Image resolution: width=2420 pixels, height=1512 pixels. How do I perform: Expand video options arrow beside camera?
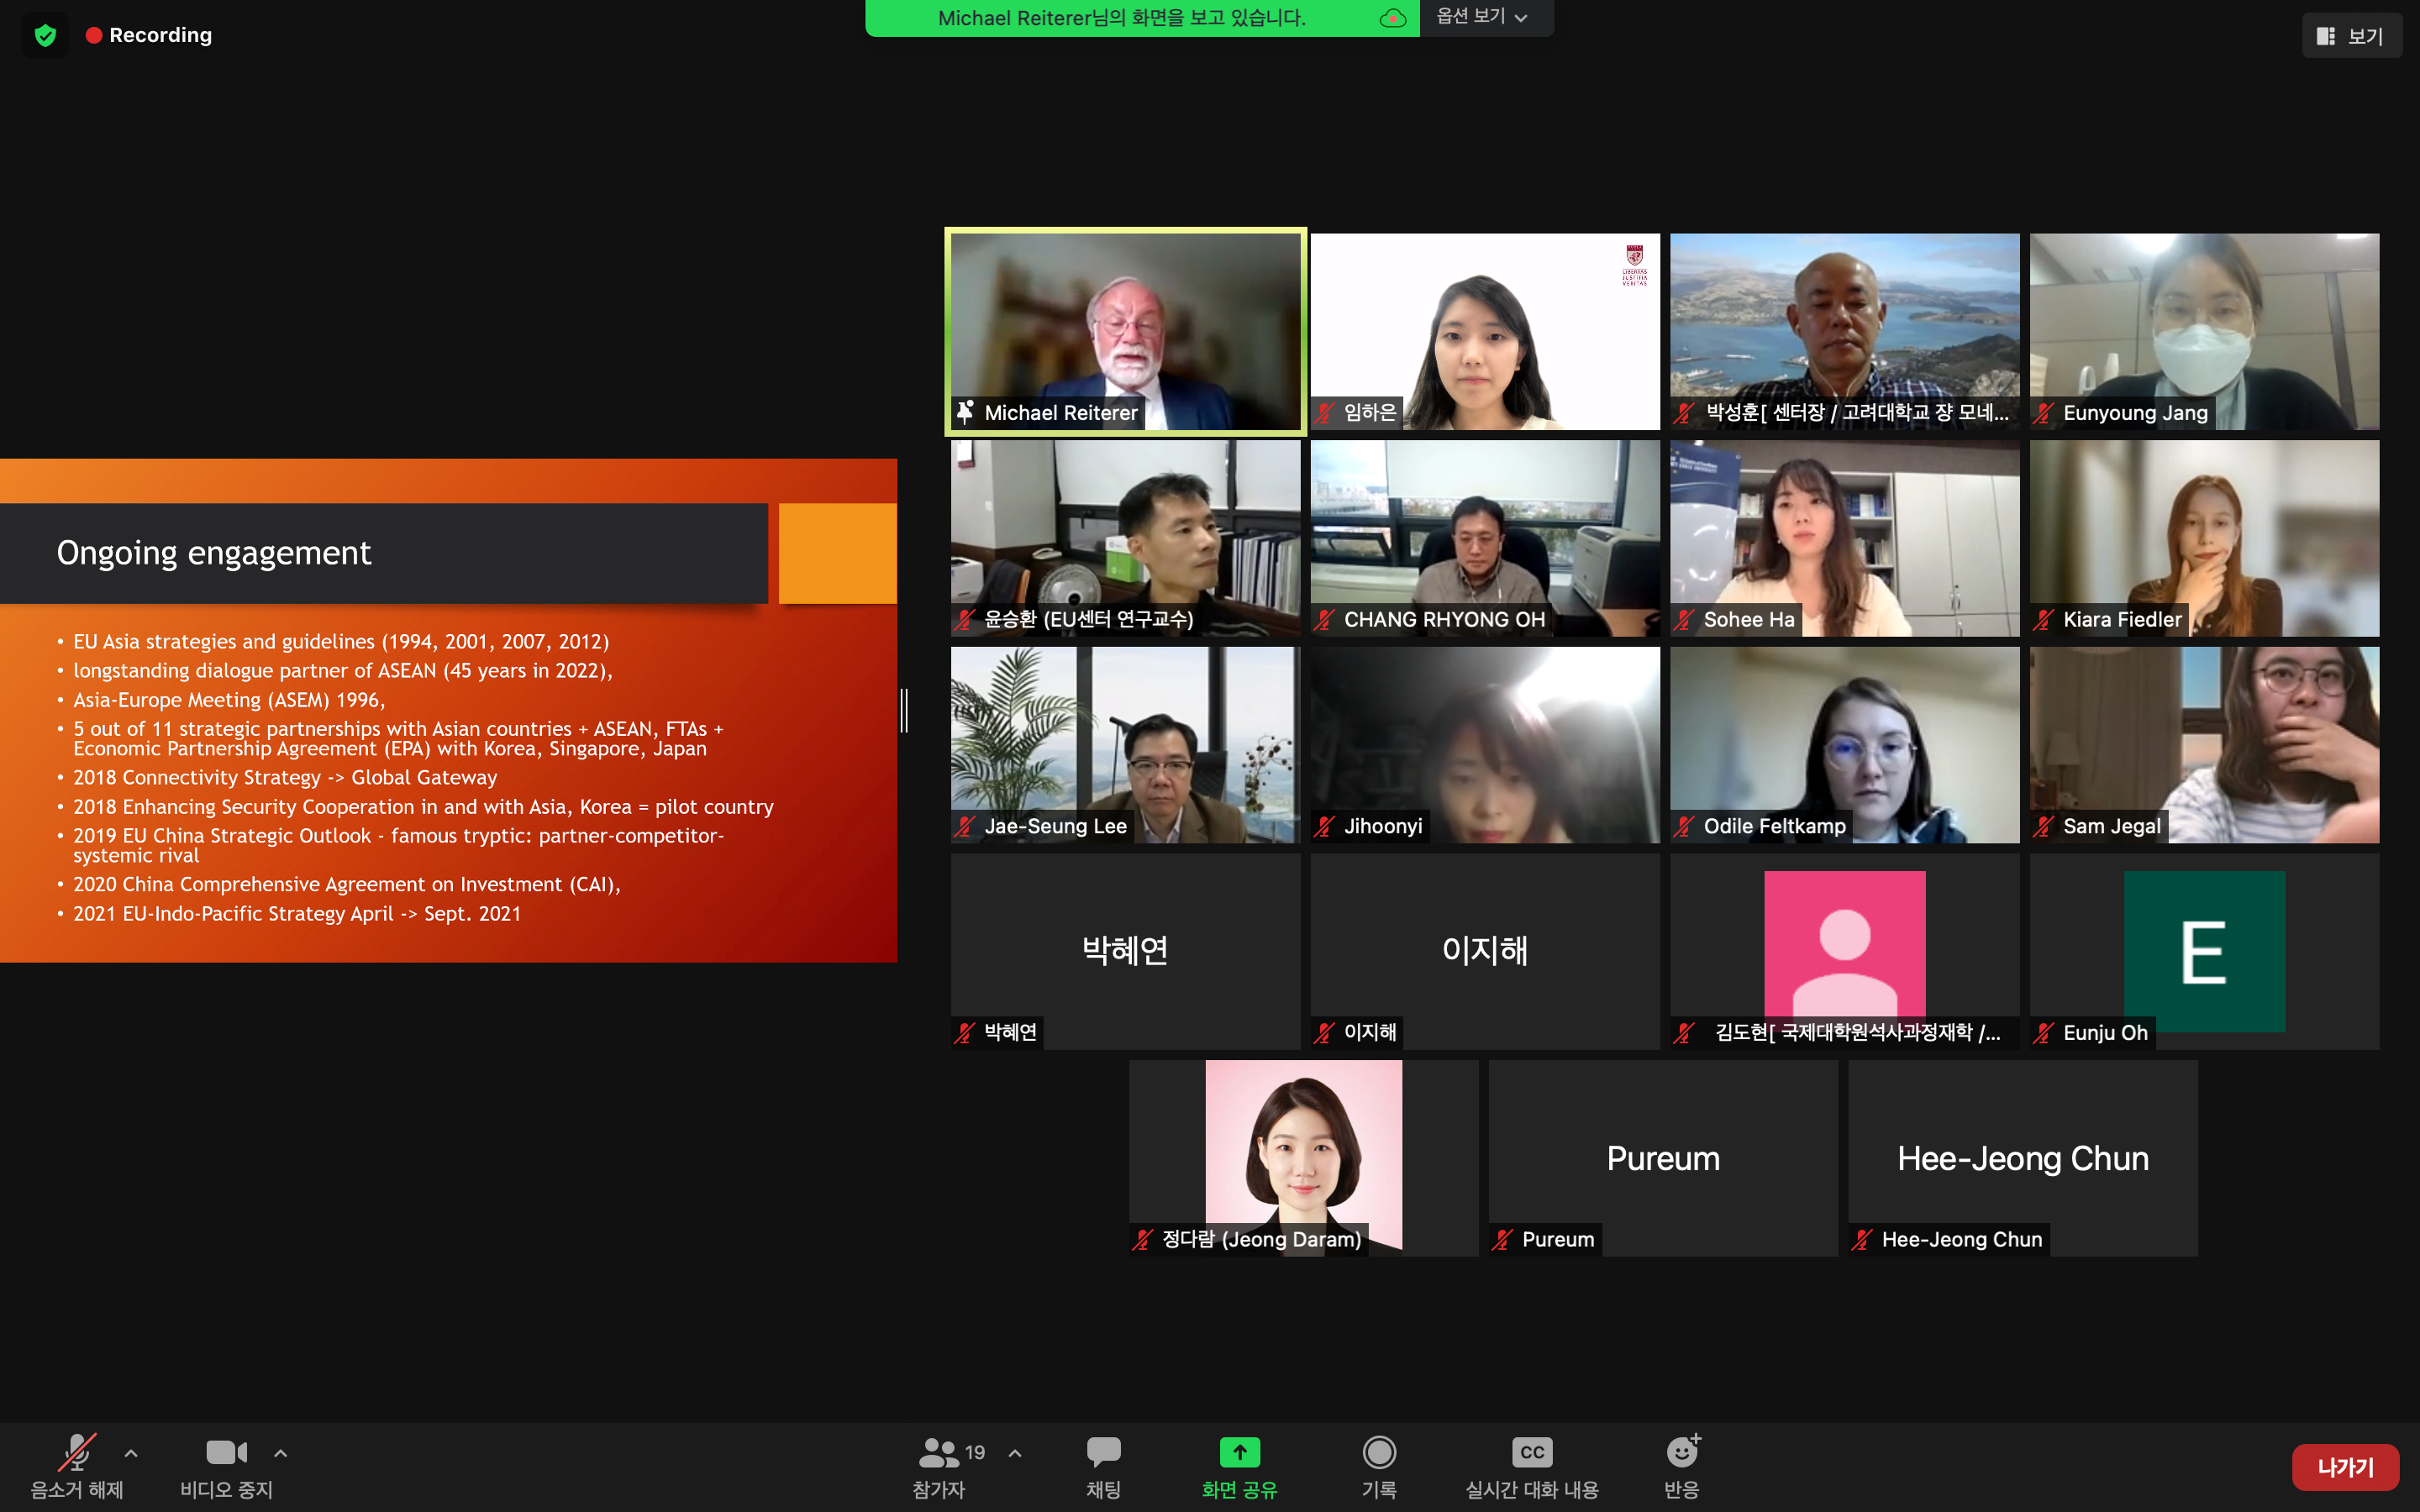(281, 1453)
